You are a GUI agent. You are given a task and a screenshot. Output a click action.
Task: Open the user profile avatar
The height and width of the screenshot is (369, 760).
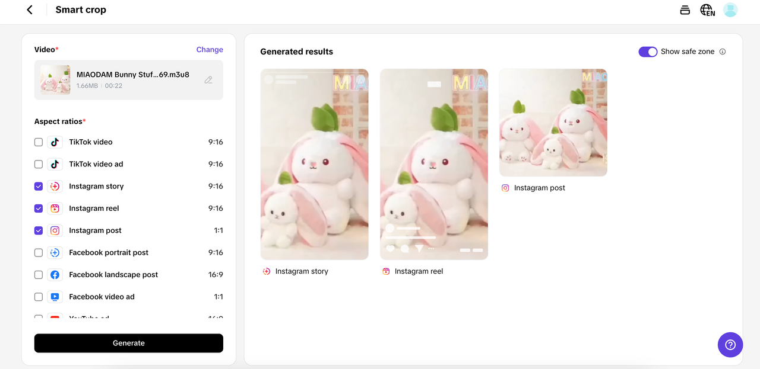(x=730, y=9)
